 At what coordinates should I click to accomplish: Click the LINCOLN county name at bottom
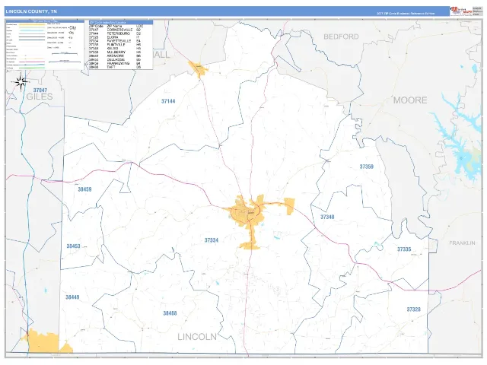pos(197,337)
